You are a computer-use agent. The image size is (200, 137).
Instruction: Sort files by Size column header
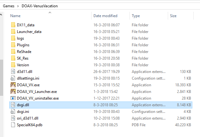pos(173,16)
